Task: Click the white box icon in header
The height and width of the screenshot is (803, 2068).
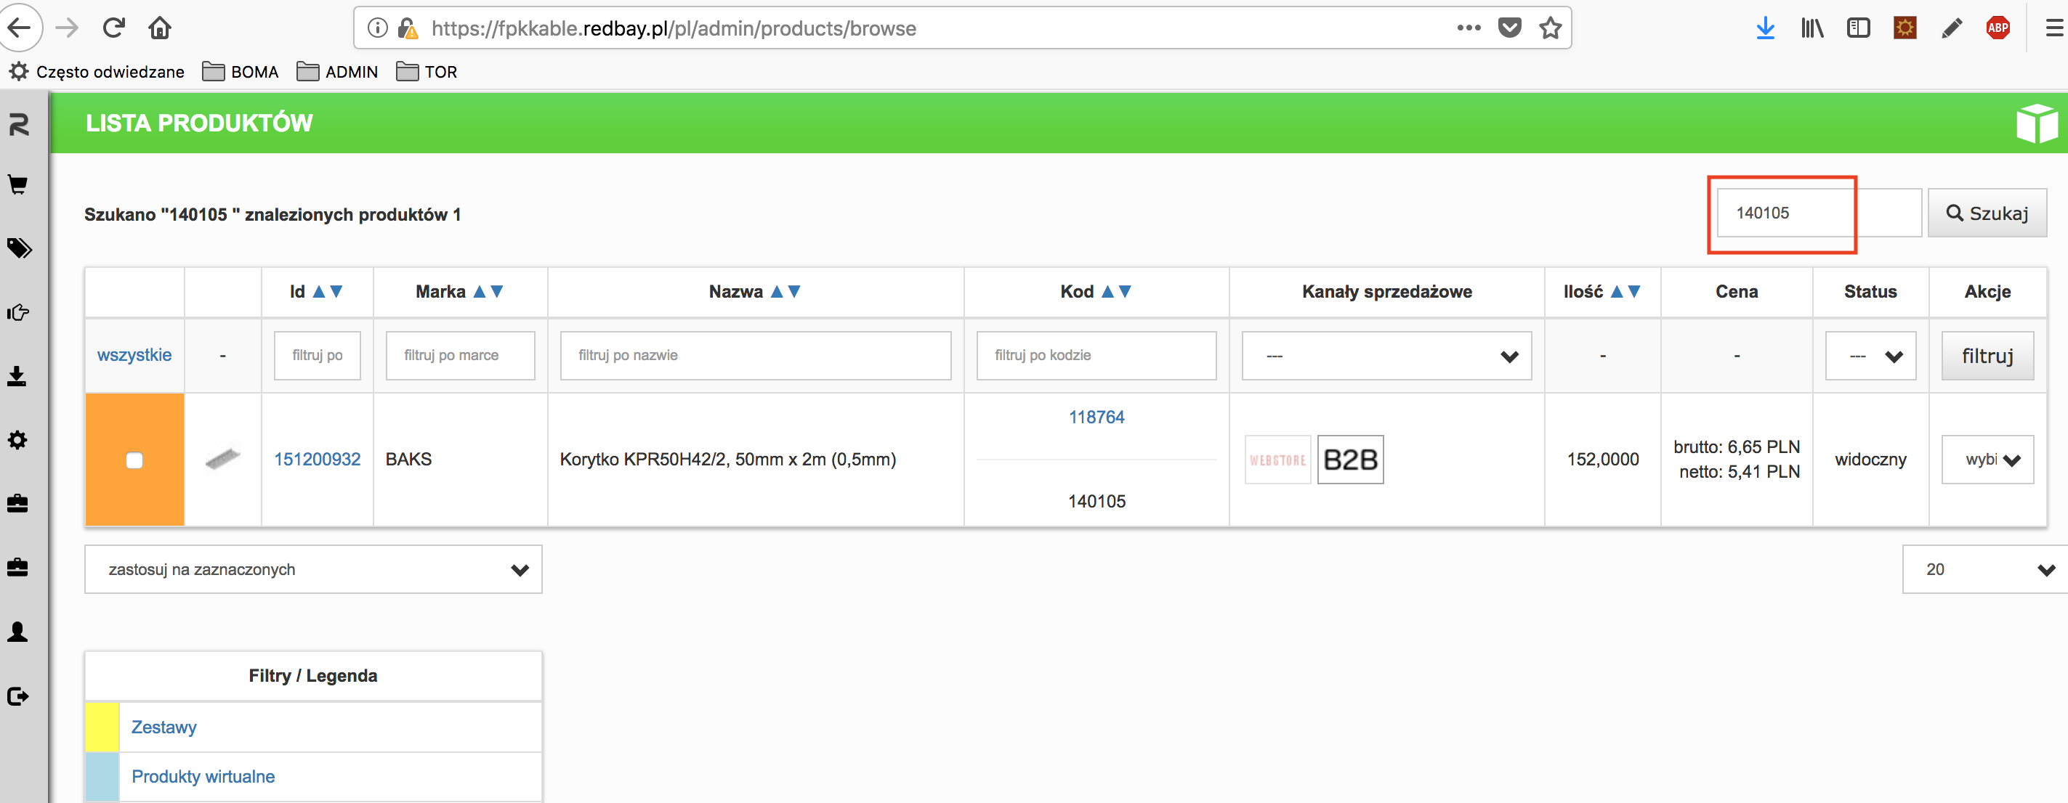Action: (x=2036, y=123)
